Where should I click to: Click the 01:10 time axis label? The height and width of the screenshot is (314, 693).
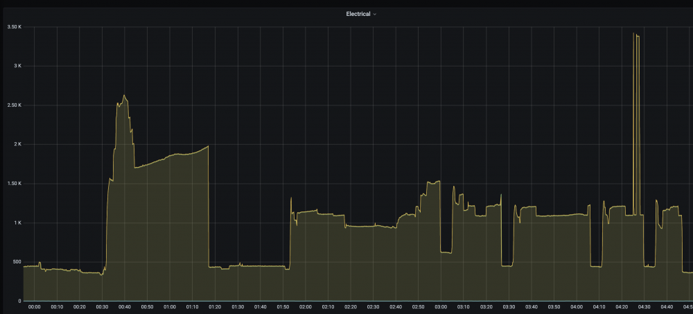point(192,307)
